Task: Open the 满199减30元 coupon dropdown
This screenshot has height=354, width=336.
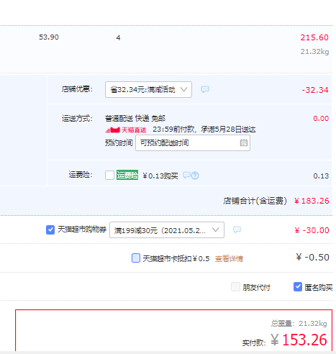Action: click(167, 230)
